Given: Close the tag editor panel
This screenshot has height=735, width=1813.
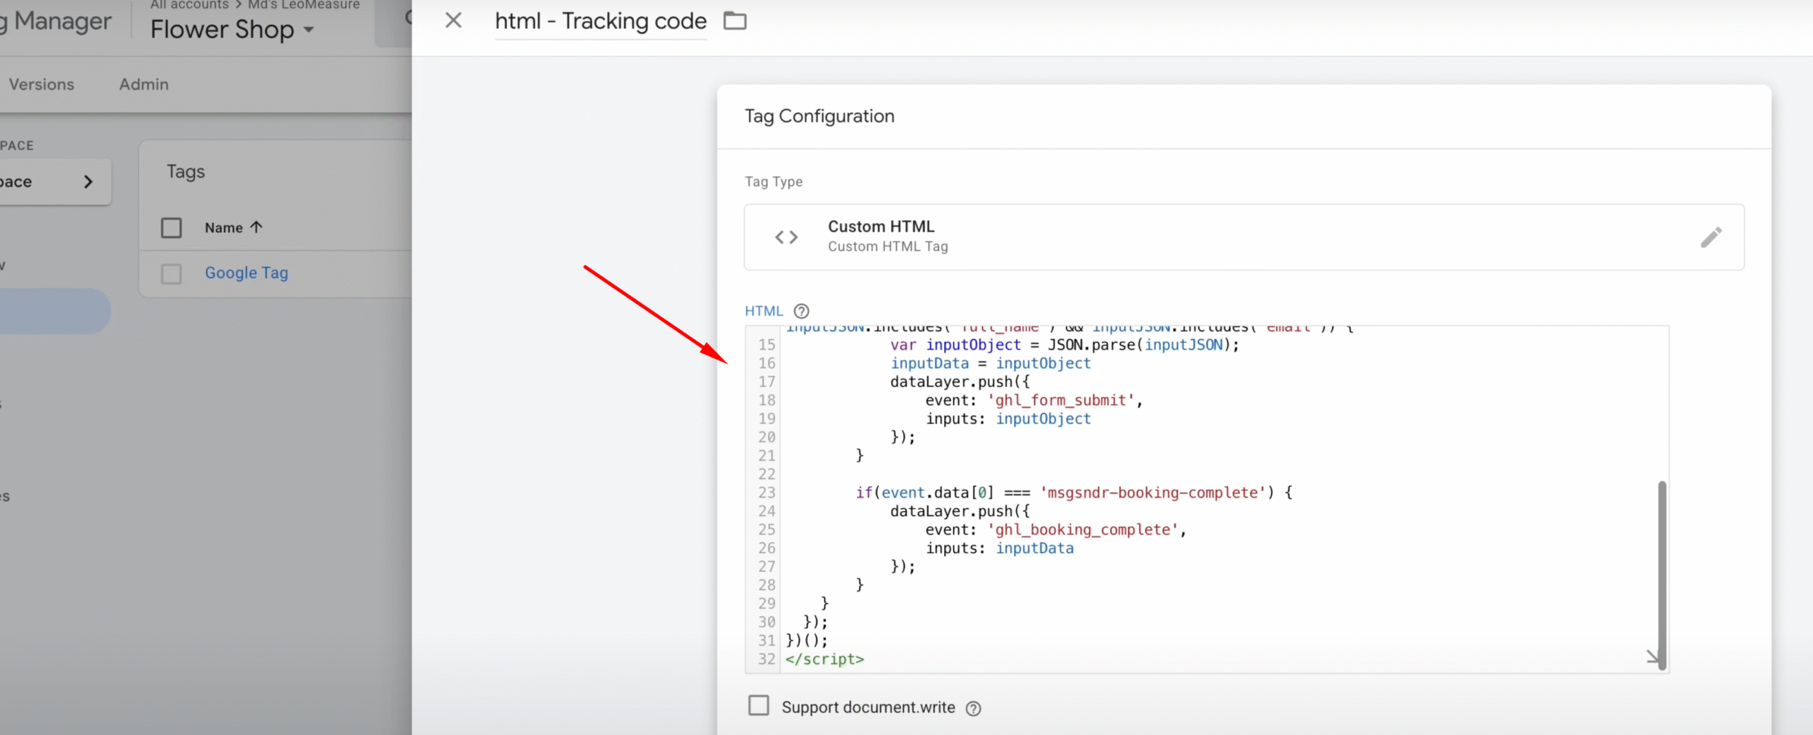Looking at the screenshot, I should click(x=453, y=21).
